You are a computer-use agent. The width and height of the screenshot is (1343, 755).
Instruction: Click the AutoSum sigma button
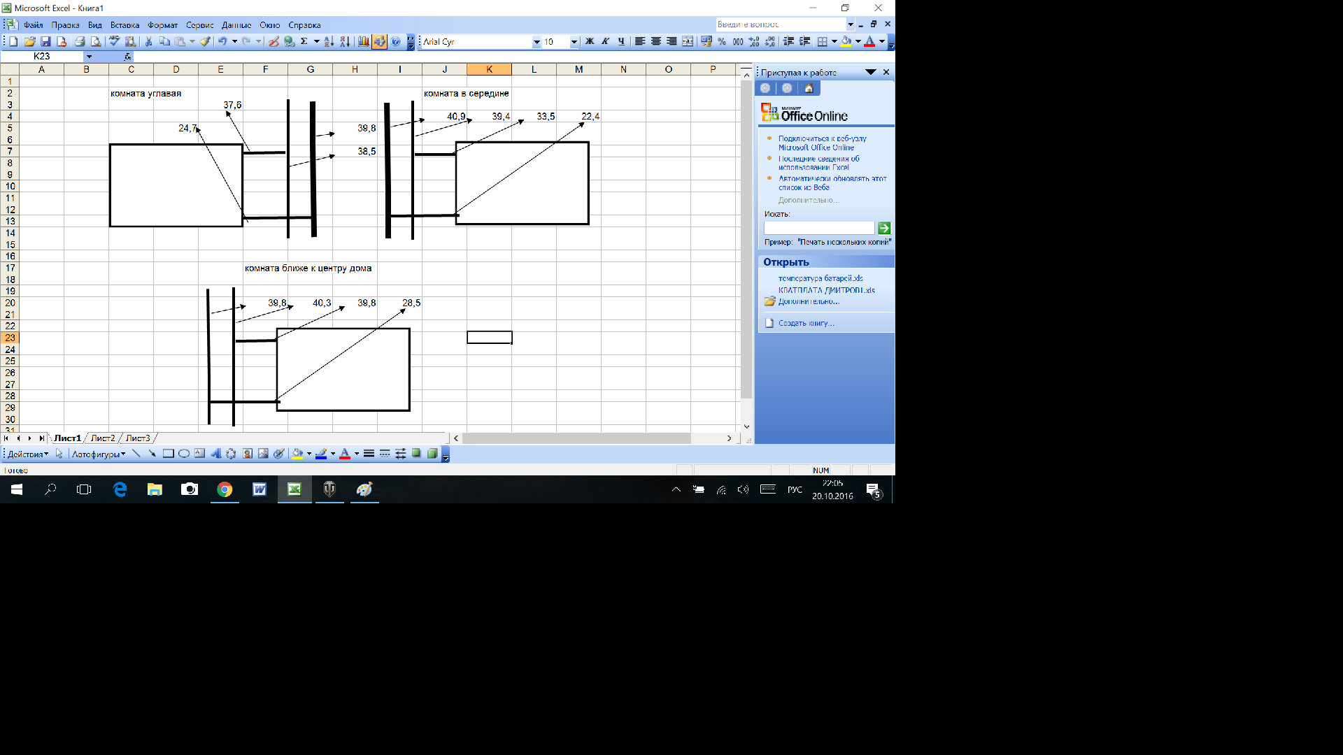point(304,42)
